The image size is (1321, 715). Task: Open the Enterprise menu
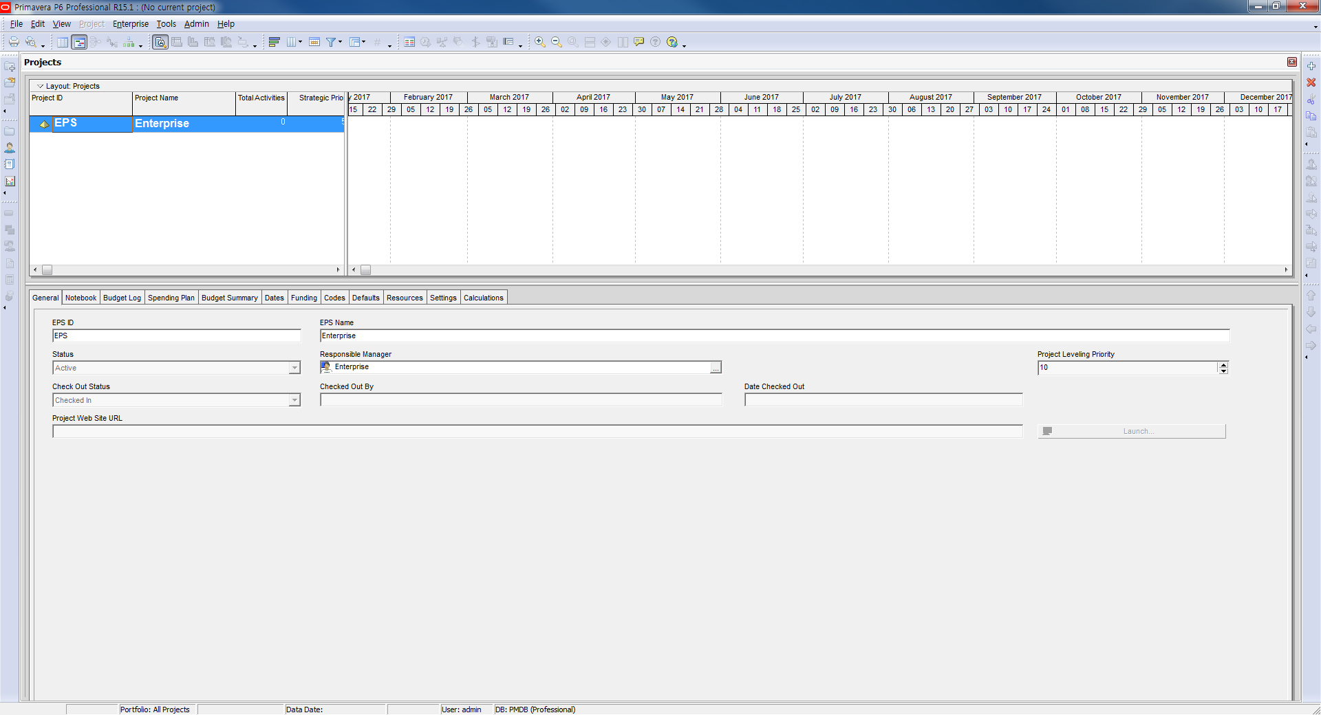[131, 24]
